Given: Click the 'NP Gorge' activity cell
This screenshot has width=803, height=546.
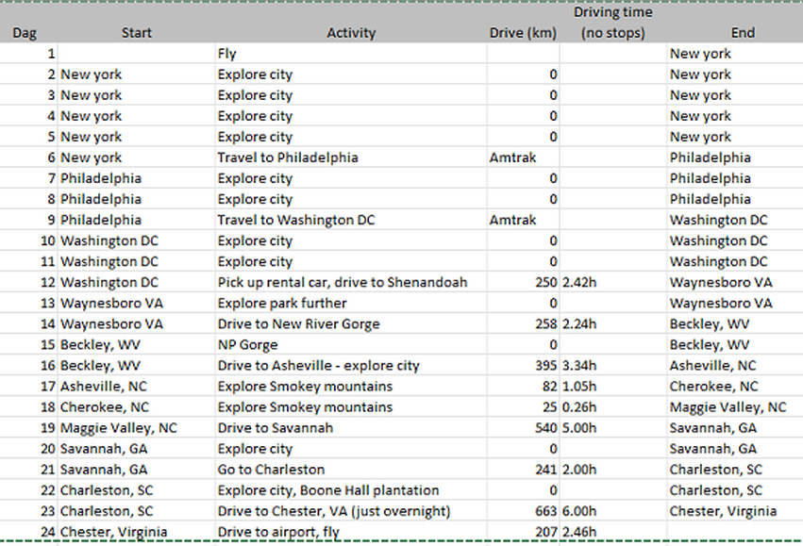Looking at the screenshot, I should [351, 345].
